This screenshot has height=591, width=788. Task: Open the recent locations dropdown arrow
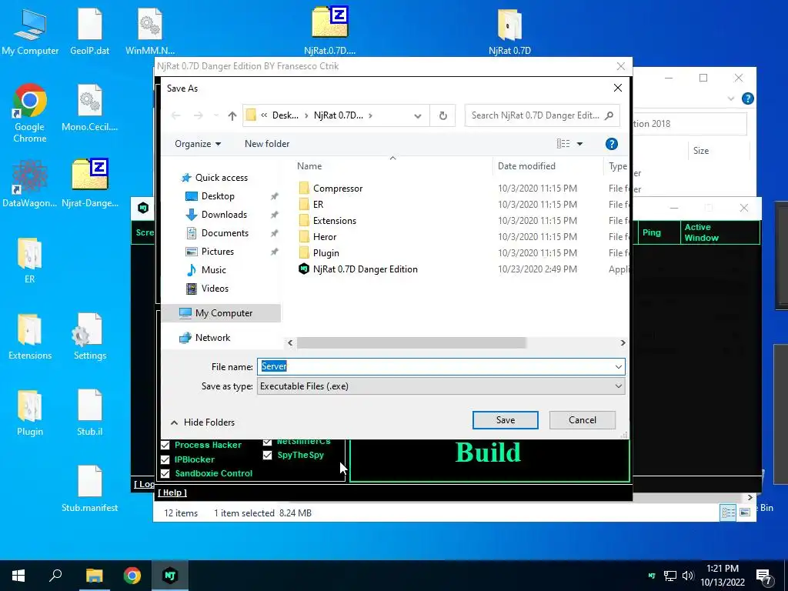click(x=216, y=115)
